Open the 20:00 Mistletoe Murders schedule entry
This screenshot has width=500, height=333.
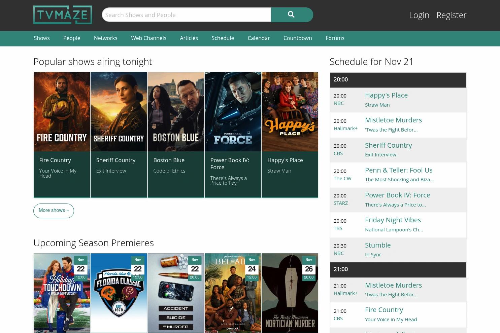(x=393, y=120)
